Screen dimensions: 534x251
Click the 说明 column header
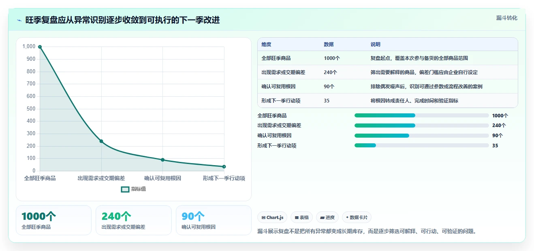[376, 45]
